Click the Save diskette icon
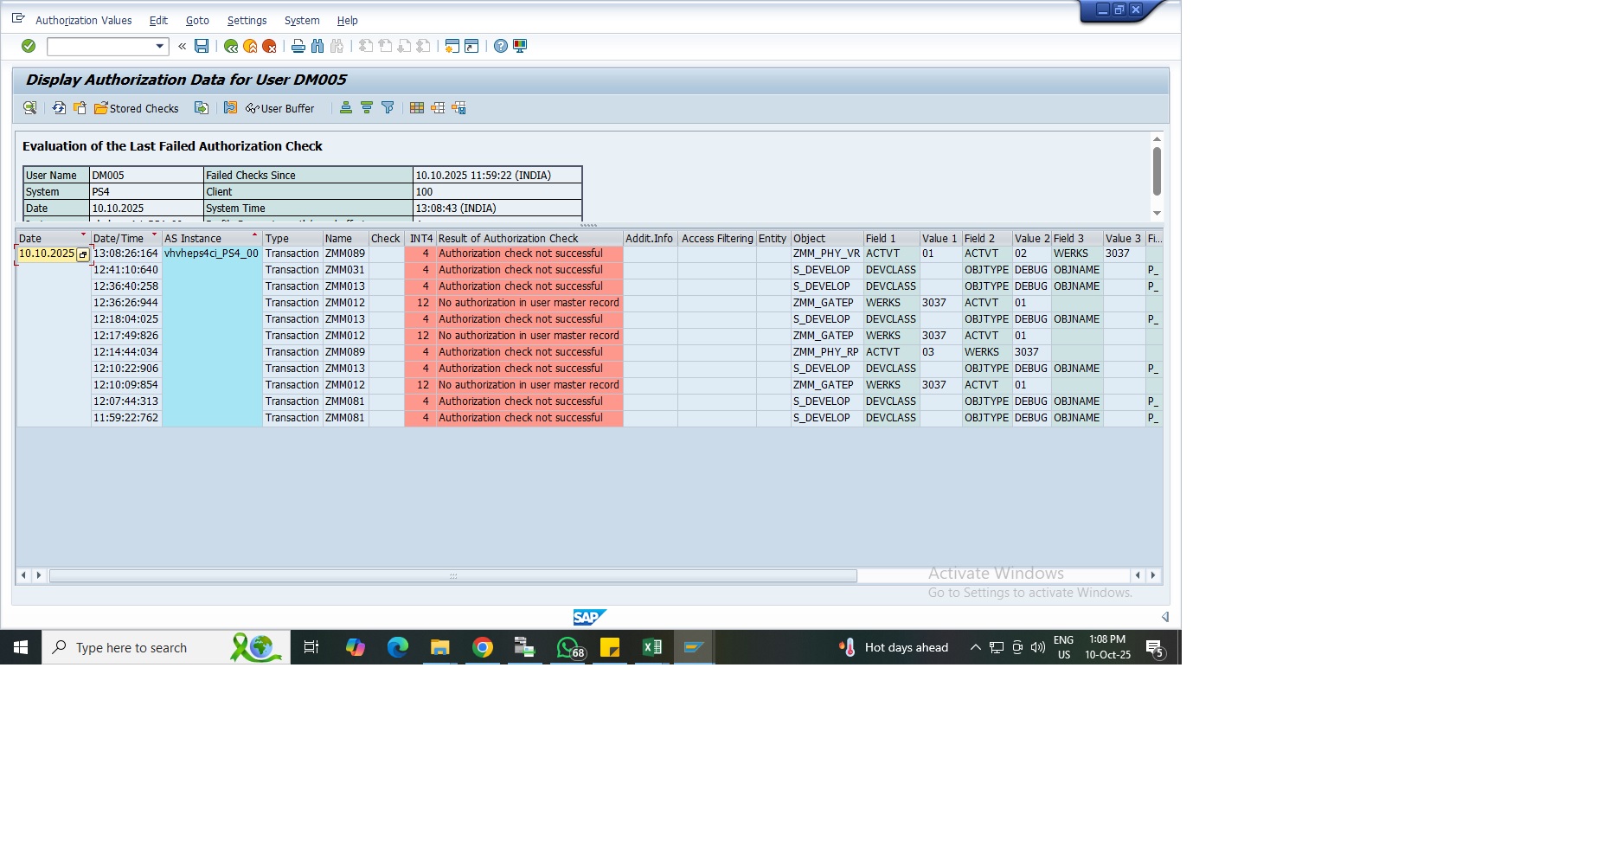Image resolution: width=1616 pixels, height=841 pixels. (x=202, y=46)
